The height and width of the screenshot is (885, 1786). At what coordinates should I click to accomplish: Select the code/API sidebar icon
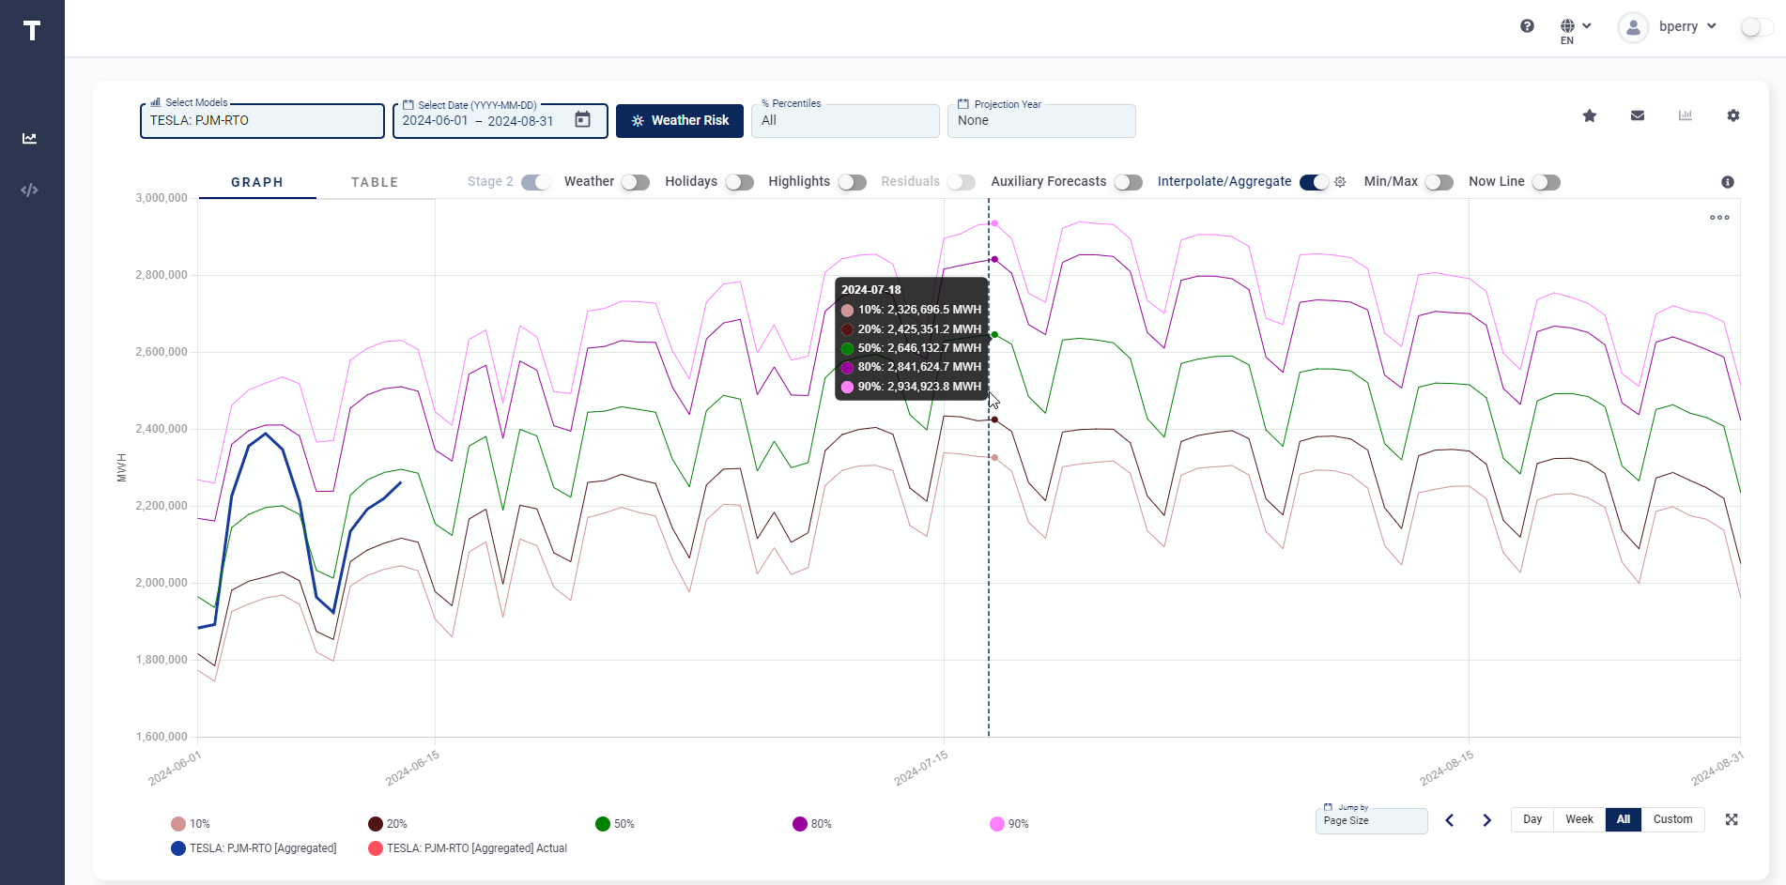tap(29, 190)
